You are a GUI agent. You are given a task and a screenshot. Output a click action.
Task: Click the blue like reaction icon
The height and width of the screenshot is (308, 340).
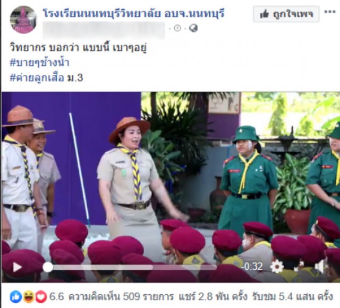pyautogui.click(x=16, y=297)
